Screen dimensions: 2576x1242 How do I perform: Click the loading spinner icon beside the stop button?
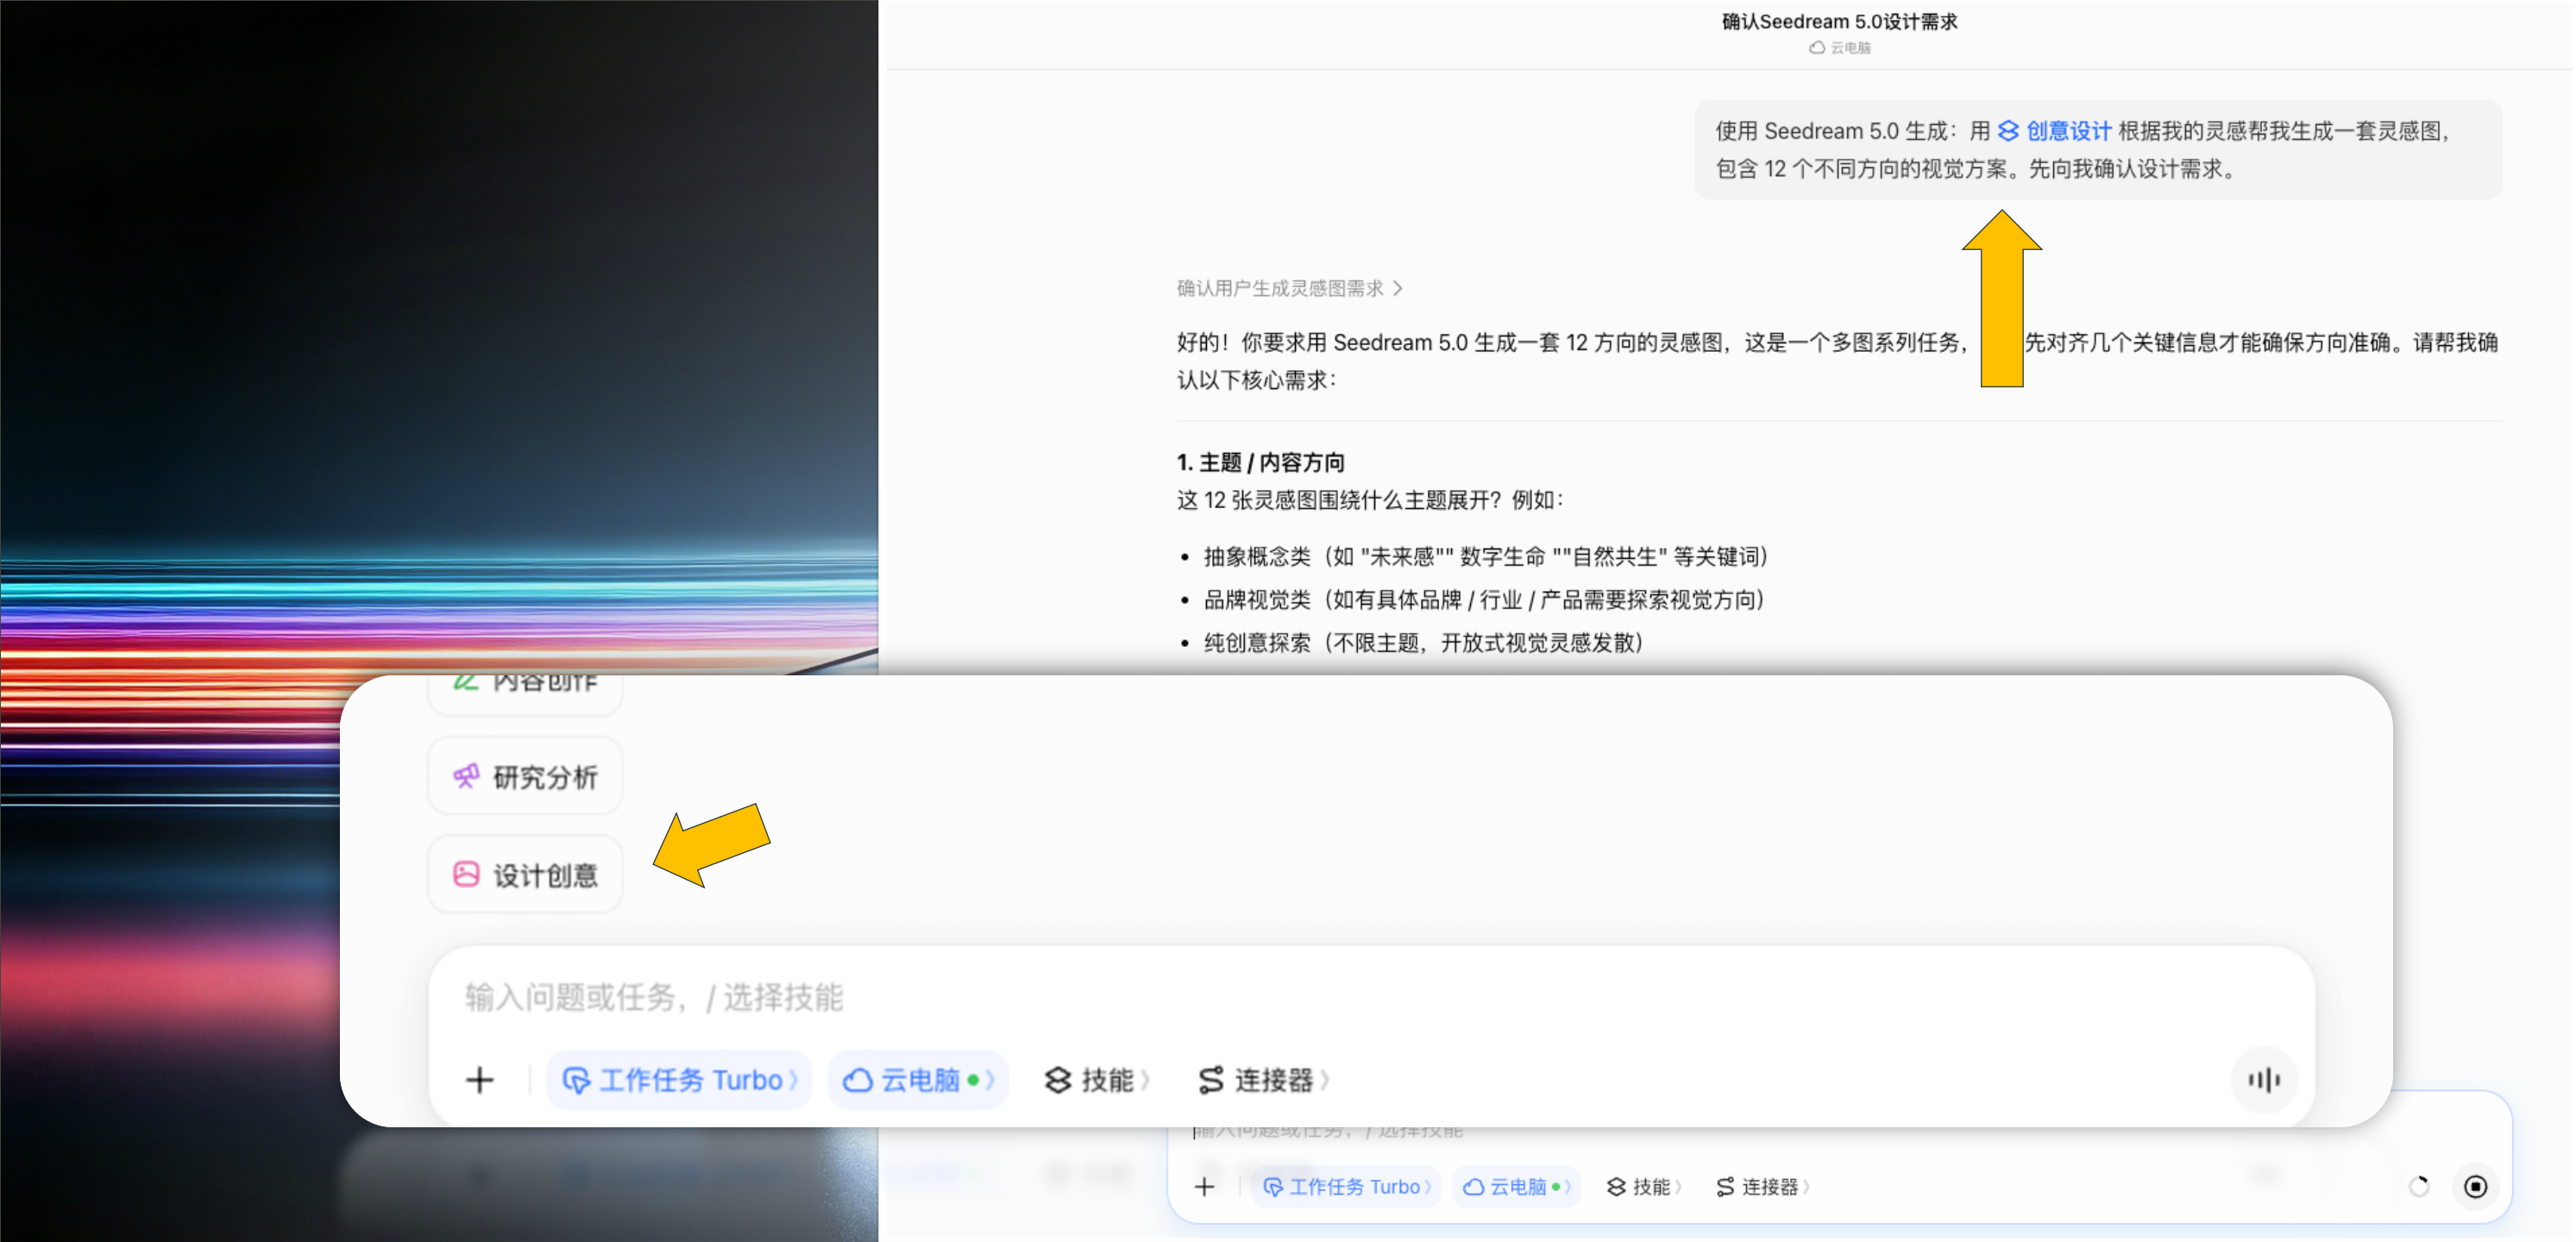pyautogui.click(x=2419, y=1187)
